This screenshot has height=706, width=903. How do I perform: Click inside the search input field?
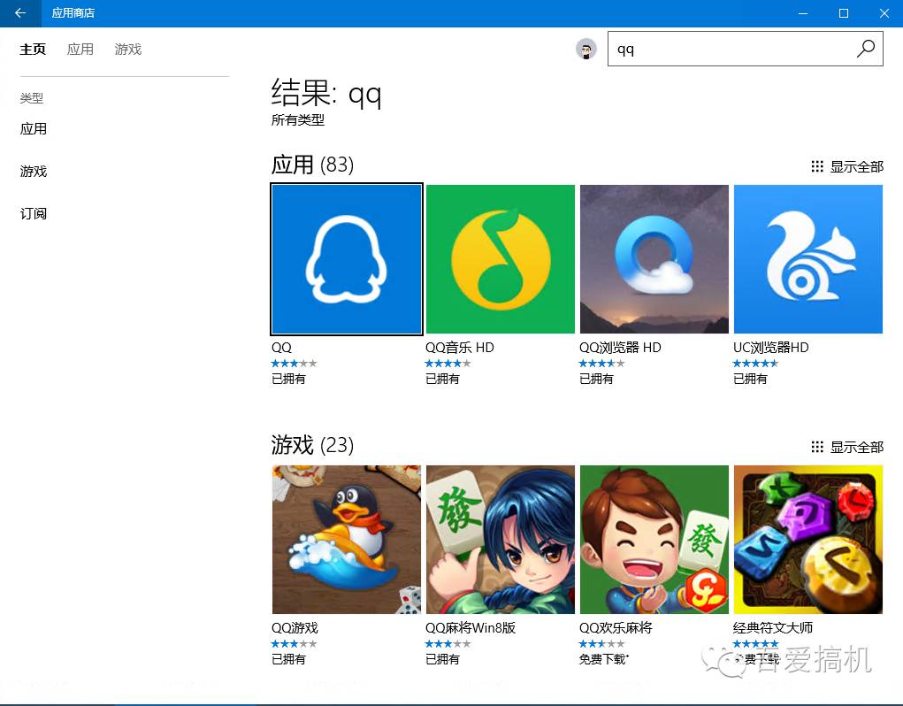tap(725, 49)
